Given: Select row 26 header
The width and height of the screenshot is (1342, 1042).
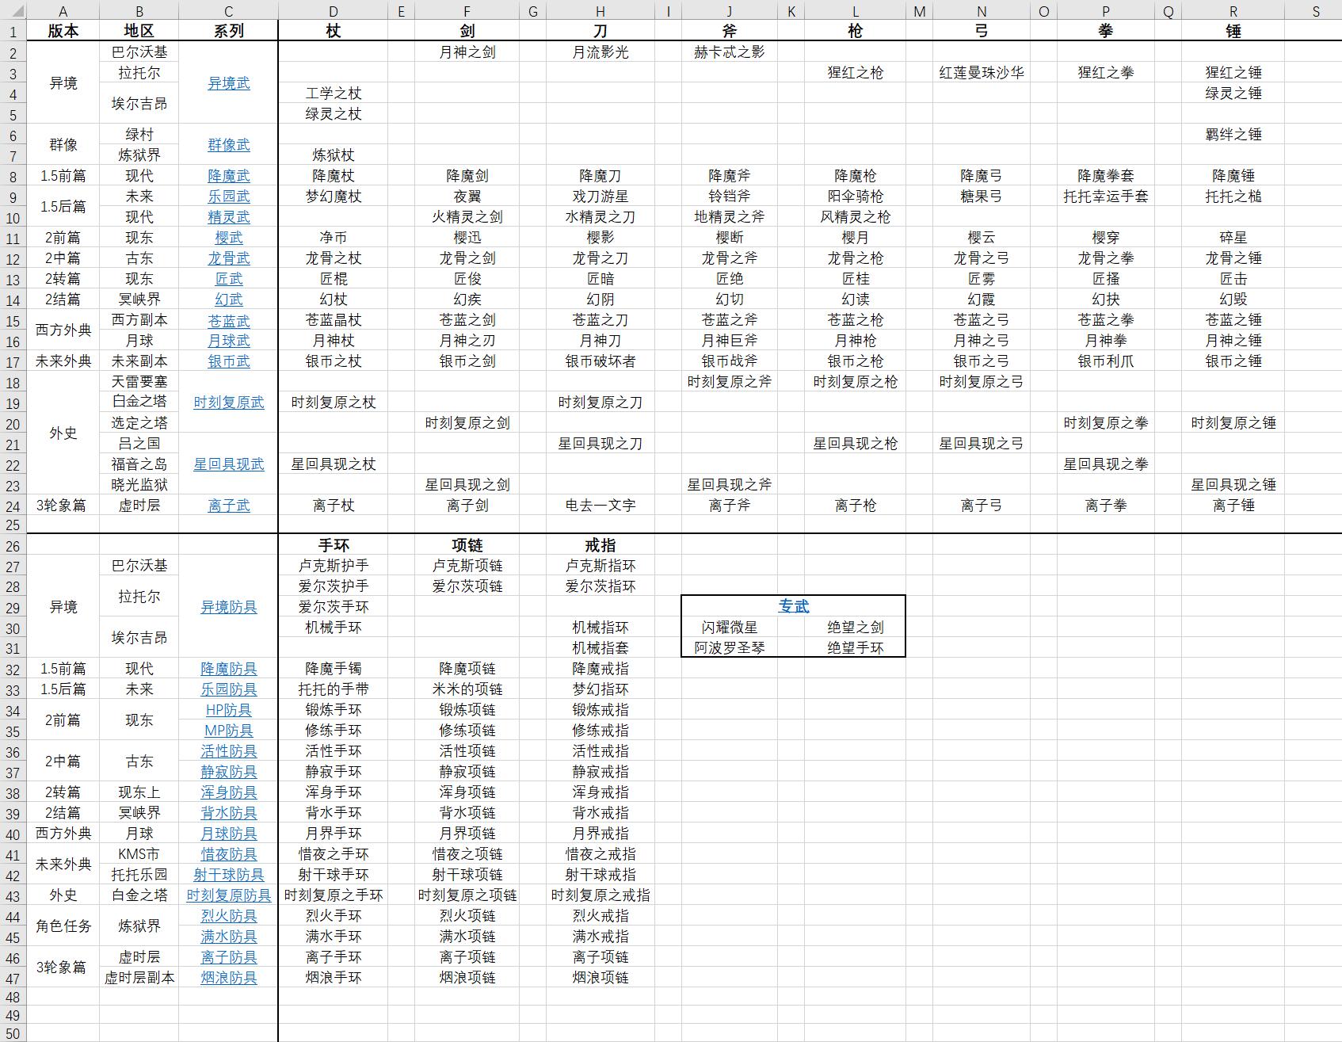Looking at the screenshot, I should point(13,546).
